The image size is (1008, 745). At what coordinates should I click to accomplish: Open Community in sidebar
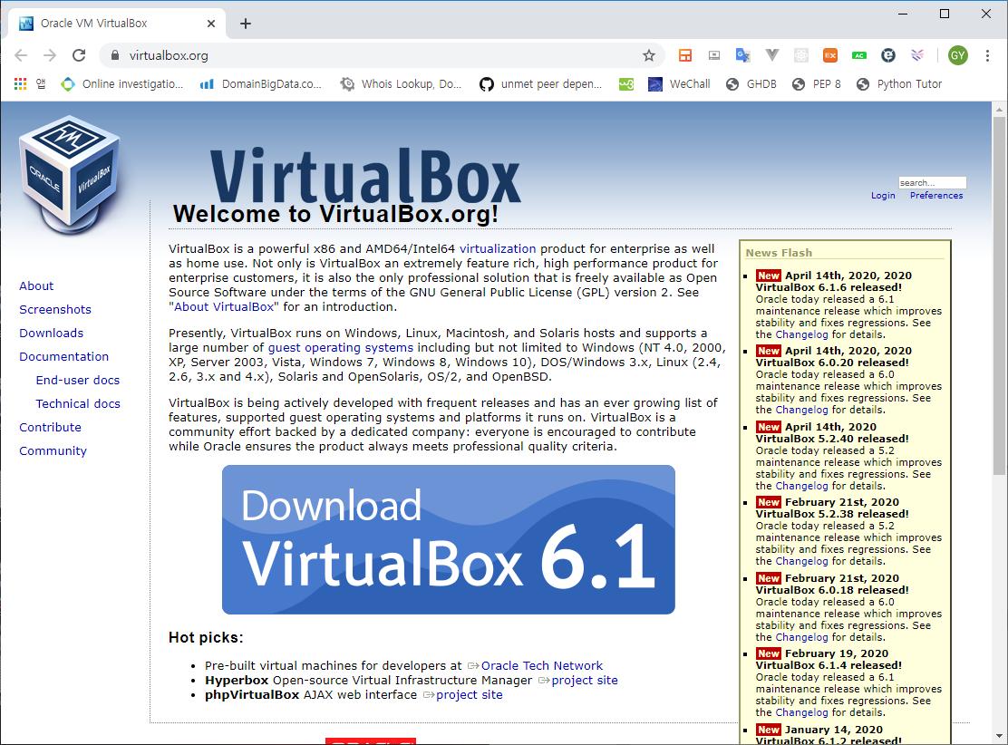pos(53,450)
